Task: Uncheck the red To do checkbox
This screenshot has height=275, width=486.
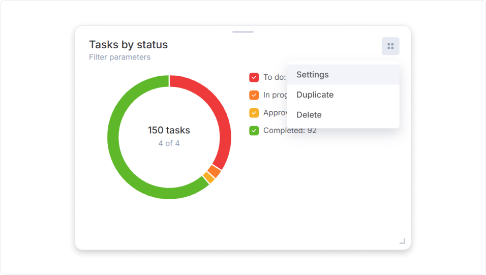Action: click(x=254, y=77)
